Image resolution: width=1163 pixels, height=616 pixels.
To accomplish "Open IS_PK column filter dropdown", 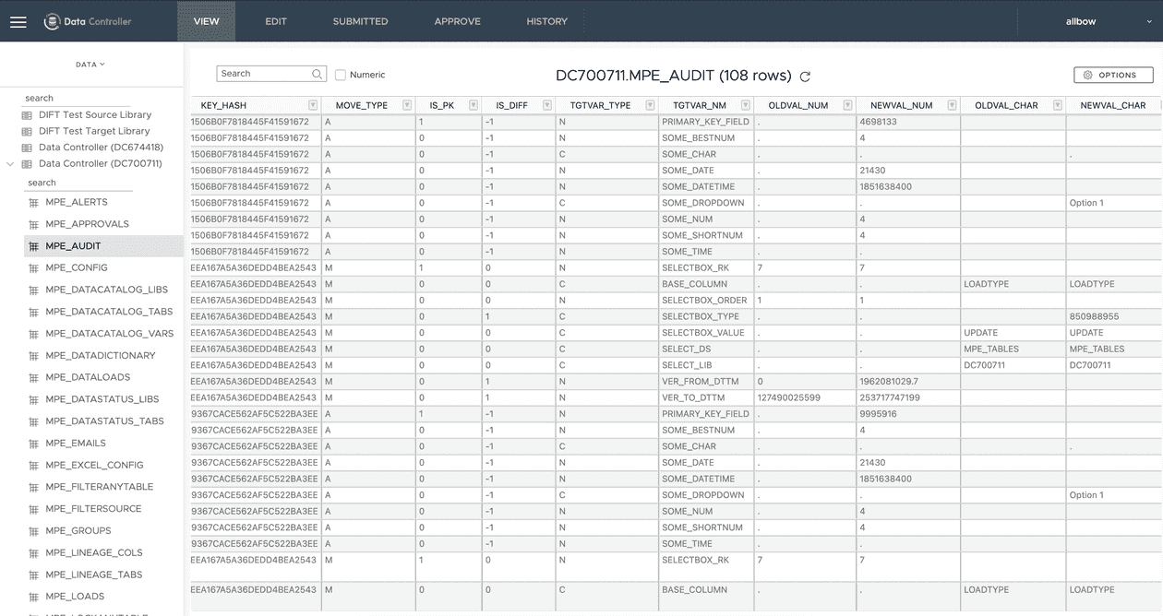I will point(474,105).
